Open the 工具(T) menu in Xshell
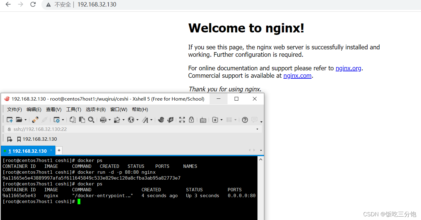Screen dimensions: 421x220 74,110
